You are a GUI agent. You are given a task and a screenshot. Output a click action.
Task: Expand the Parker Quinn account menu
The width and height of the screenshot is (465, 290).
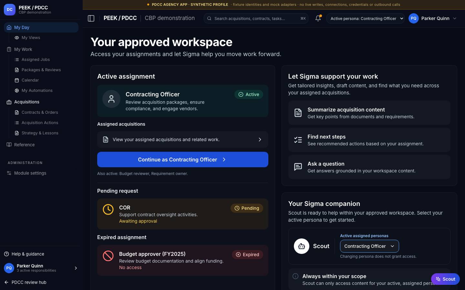click(x=433, y=18)
